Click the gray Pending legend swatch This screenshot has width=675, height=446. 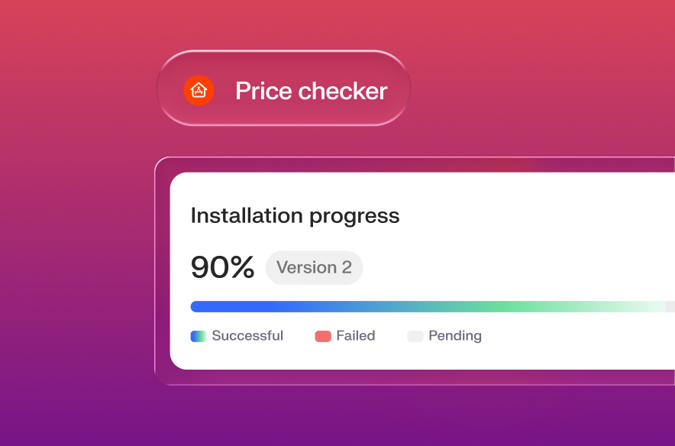(415, 336)
